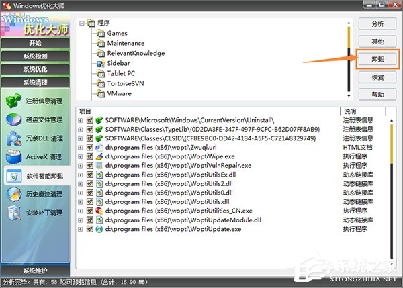Click the WoptiUtils.dll path text
This screenshot has width=403, height=288.
coord(167,202)
